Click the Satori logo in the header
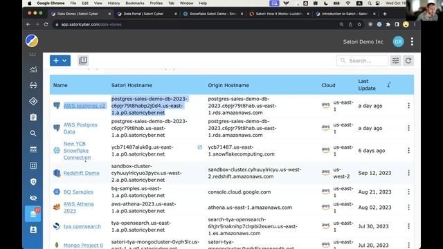Screen dimensions: 443x249 pyautogui.click(x=32, y=41)
